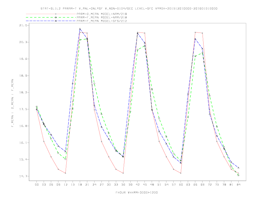Click y-axis tick label 19.6
Viewport: 260px width, 201px height.
(x=23, y=59)
